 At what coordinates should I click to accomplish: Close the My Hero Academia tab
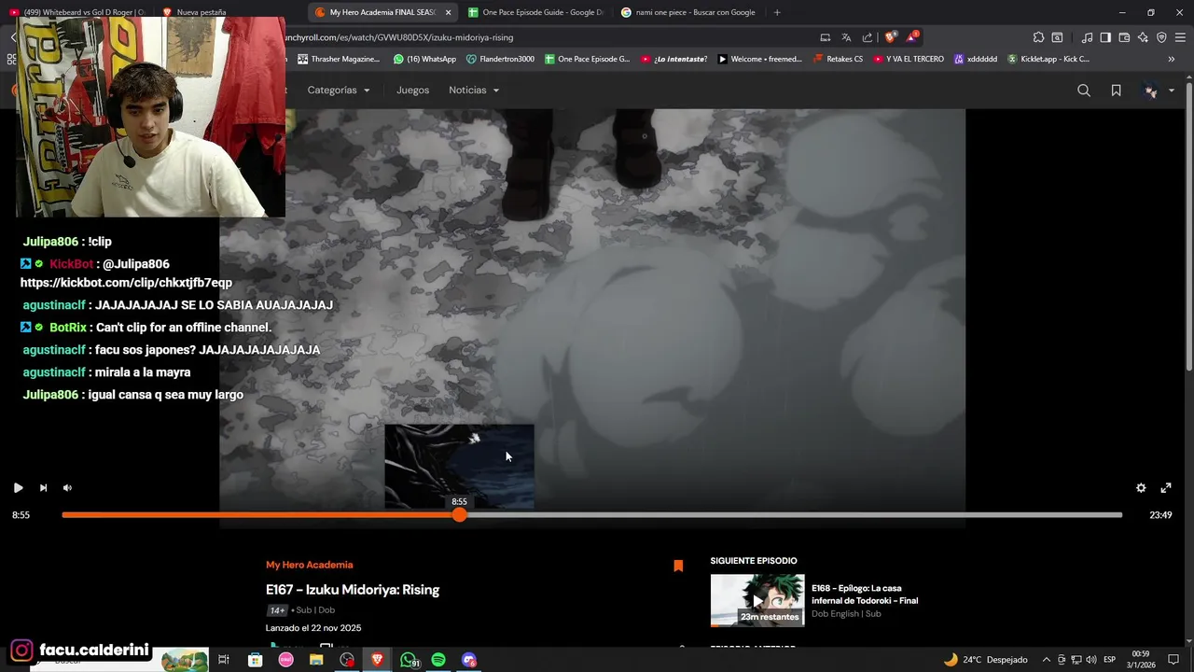pyautogui.click(x=448, y=12)
